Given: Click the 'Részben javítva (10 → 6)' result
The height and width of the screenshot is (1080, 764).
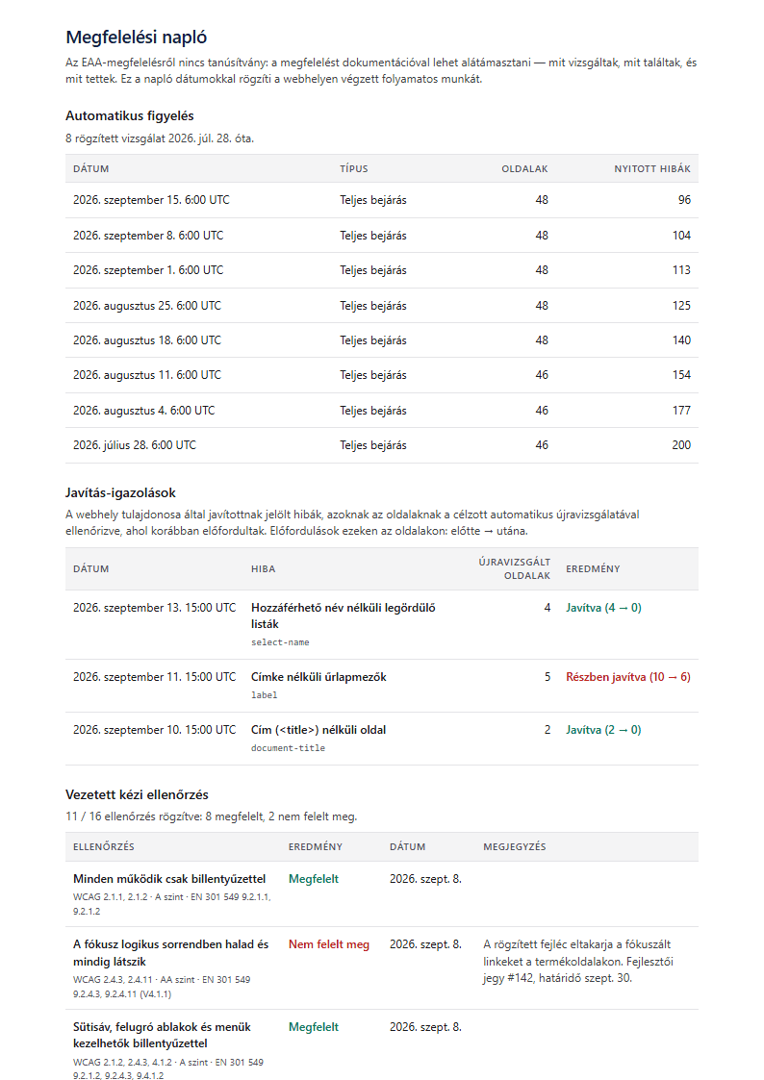Looking at the screenshot, I should tap(628, 677).
